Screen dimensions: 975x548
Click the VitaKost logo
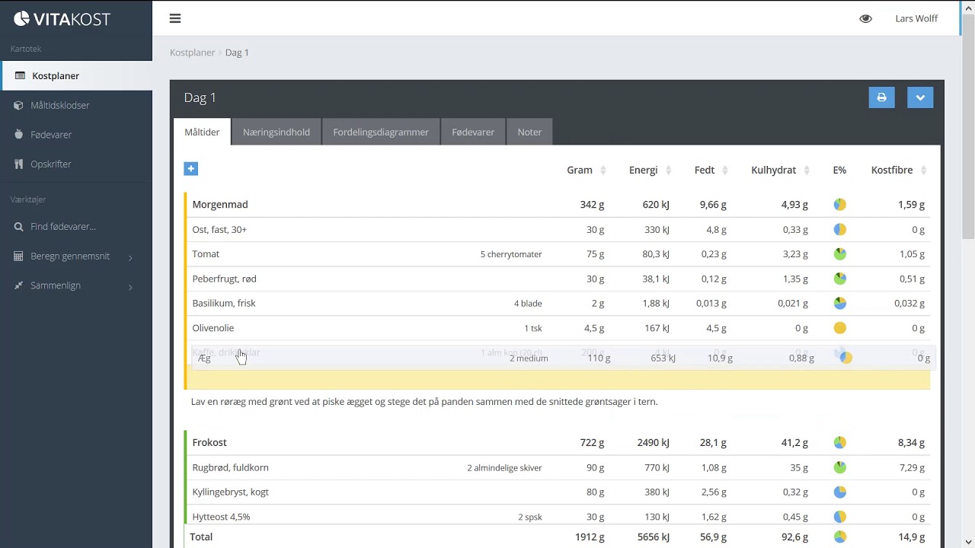coord(62,19)
